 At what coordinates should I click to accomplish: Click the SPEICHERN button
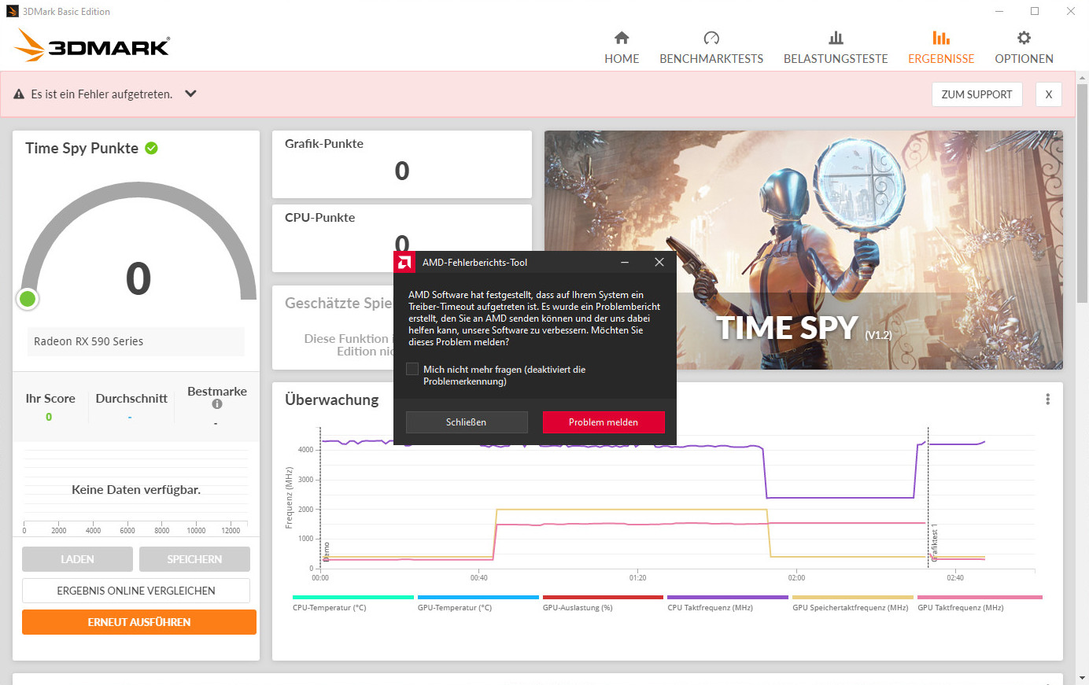[x=194, y=559]
